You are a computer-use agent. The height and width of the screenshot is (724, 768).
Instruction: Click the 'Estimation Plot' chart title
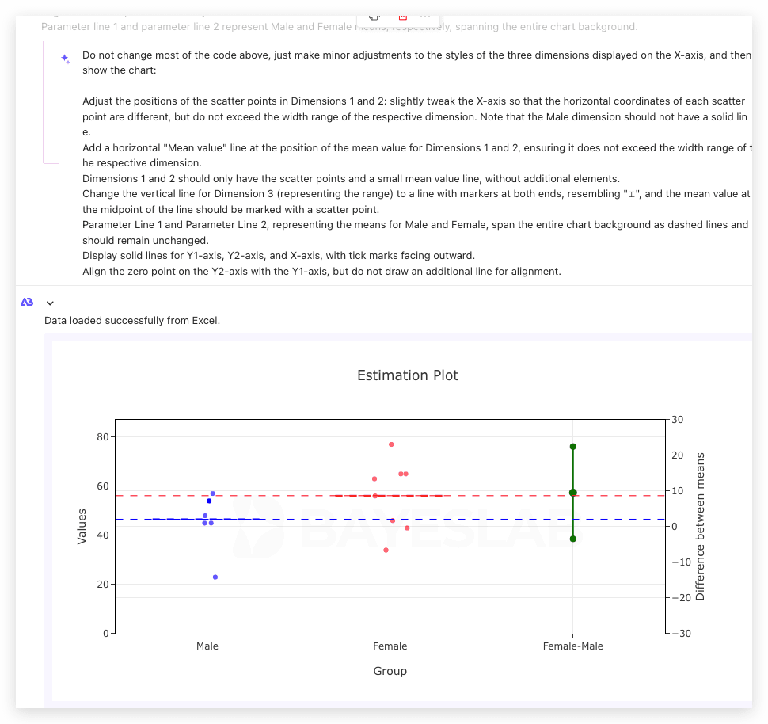(408, 375)
